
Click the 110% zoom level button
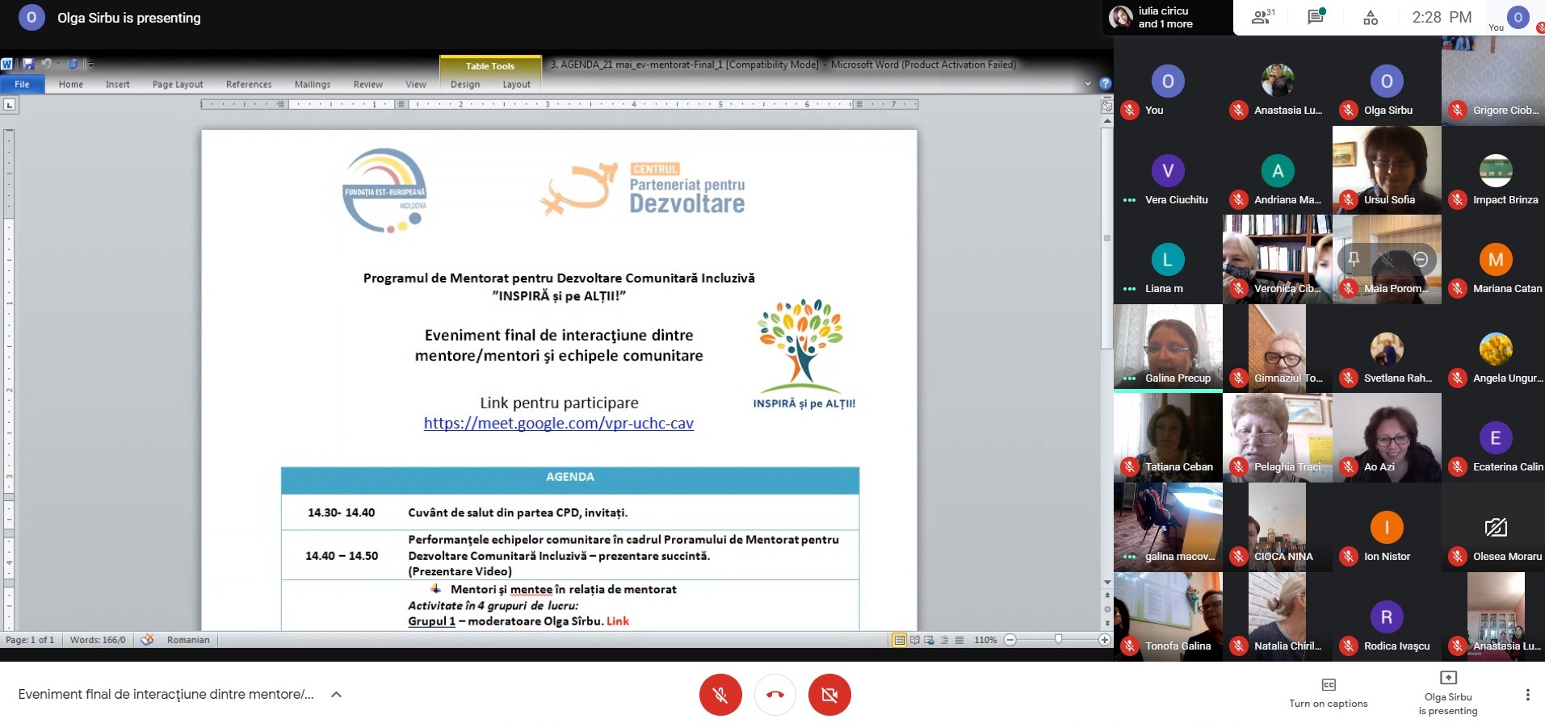[x=985, y=640]
